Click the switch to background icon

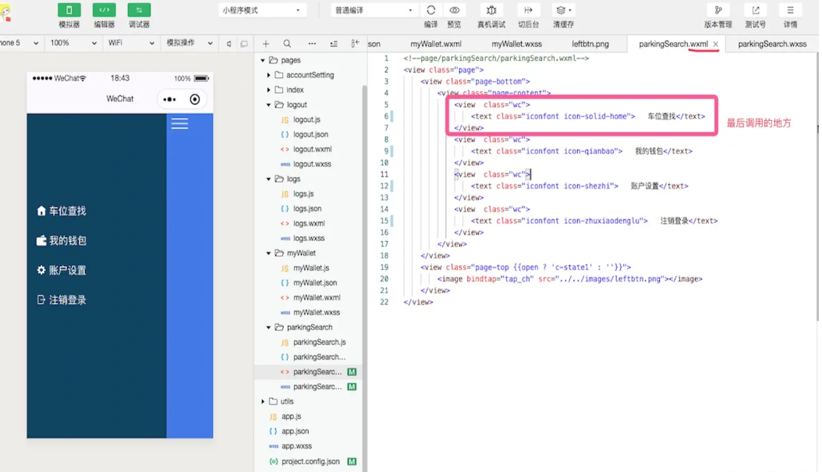point(528,10)
